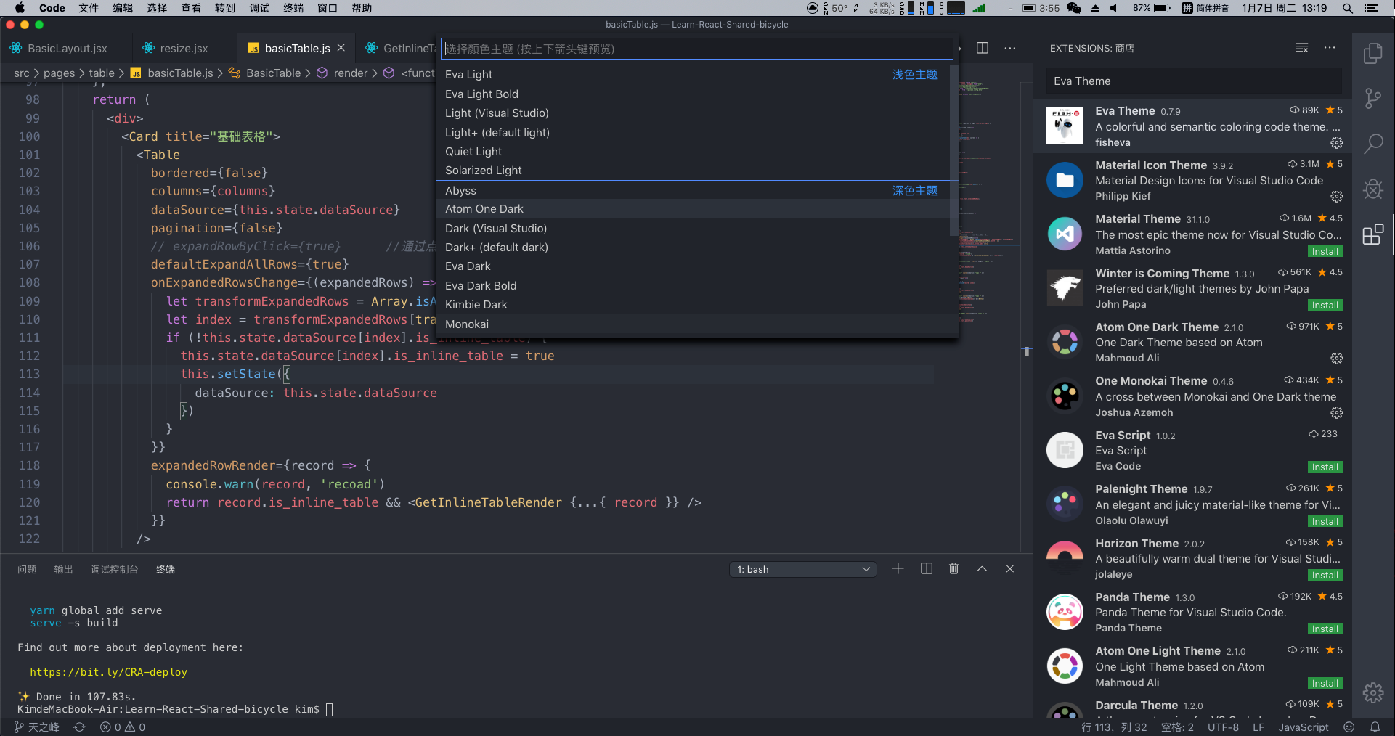Install the Palenight Theme extension

point(1325,521)
